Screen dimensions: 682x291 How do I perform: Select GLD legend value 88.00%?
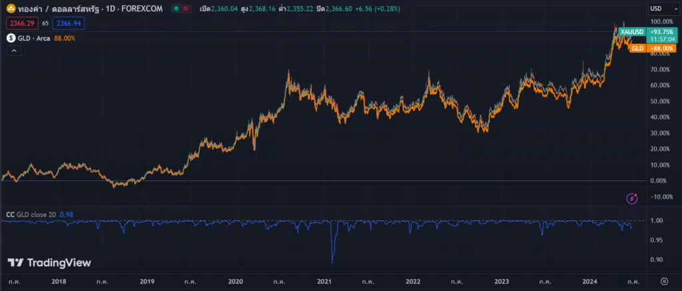(x=65, y=38)
